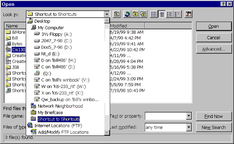Switch to List view
The height and width of the screenshot is (144, 234).
154,14
